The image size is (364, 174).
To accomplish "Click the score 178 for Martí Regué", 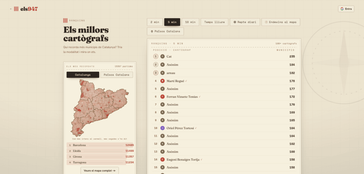I will (292, 81).
